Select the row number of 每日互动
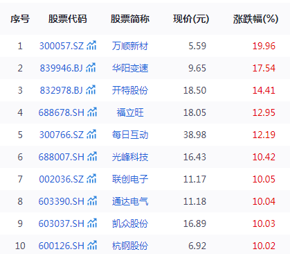The width and height of the screenshot is (290, 254). pyautogui.click(x=20, y=135)
